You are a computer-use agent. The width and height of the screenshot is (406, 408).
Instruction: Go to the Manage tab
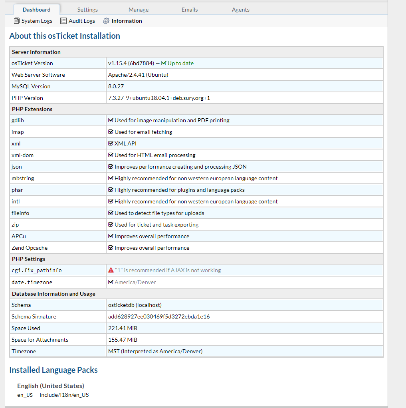pos(139,10)
